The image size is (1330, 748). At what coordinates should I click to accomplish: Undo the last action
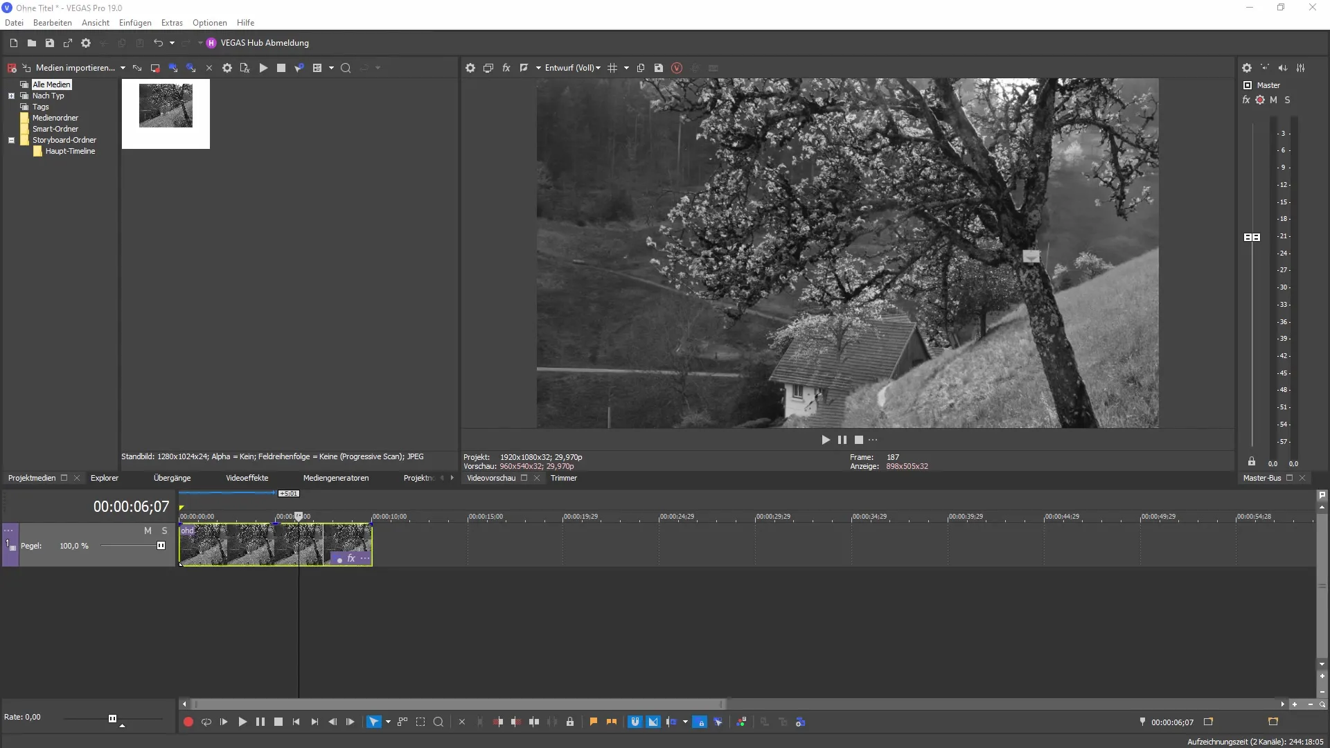158,43
